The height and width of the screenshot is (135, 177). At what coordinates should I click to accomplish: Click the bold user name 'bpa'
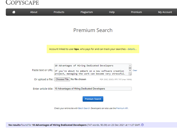coord(76,49)
